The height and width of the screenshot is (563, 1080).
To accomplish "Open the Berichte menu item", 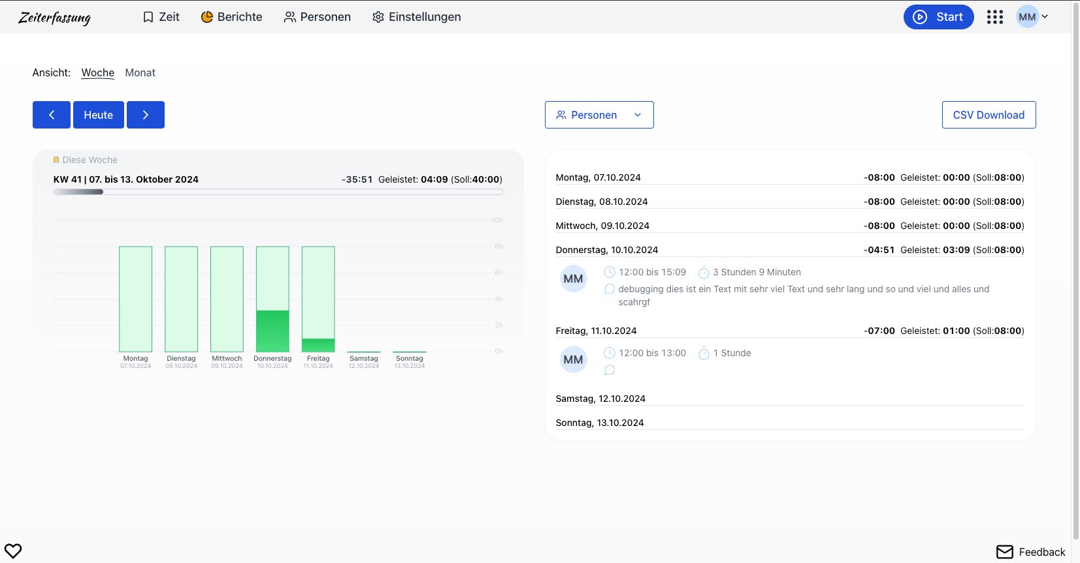I will point(231,17).
